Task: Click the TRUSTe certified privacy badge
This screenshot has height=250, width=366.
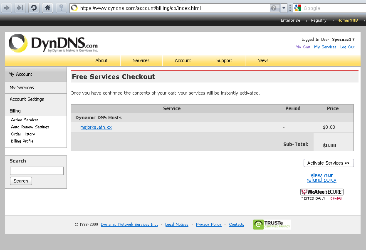Action: click(x=272, y=225)
